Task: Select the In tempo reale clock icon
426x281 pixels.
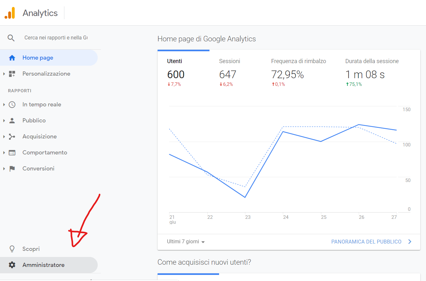Action: tap(12, 104)
